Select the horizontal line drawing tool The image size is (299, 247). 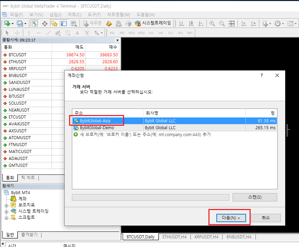(39, 33)
